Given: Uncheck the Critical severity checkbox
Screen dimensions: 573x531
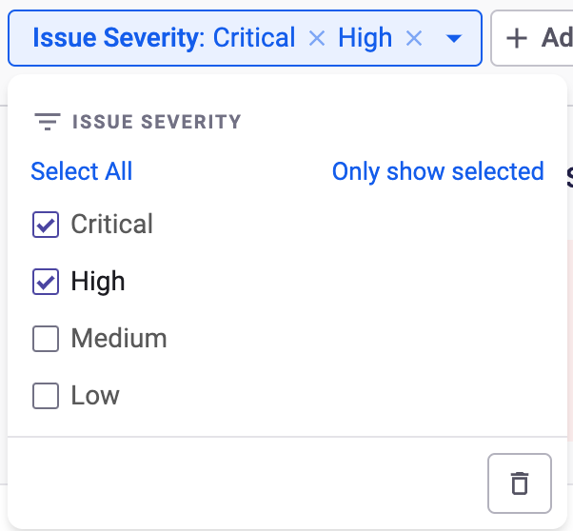Looking at the screenshot, I should pos(46,225).
